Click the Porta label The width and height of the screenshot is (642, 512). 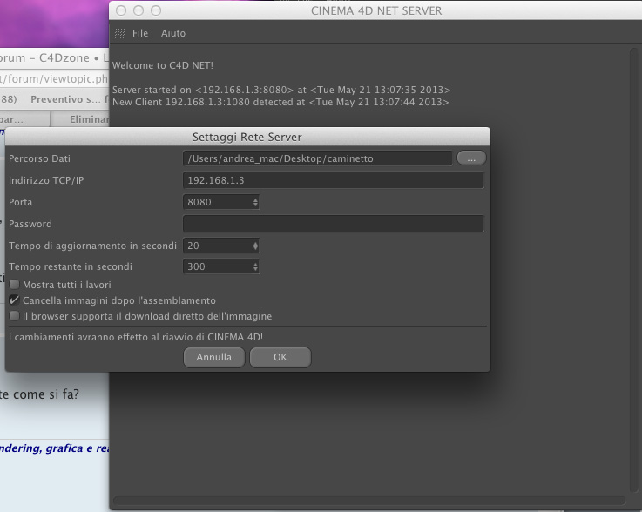[x=21, y=202]
